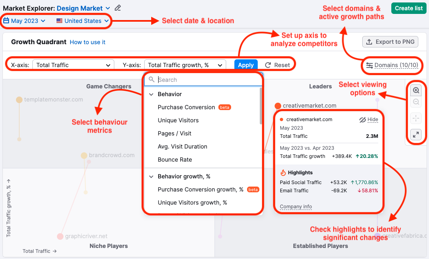Click the Export to PNG button
The image size is (429, 259).
coord(390,42)
